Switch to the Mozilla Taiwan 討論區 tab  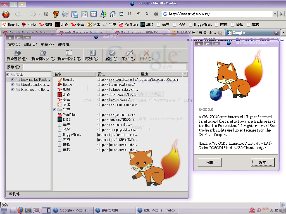click(140, 33)
